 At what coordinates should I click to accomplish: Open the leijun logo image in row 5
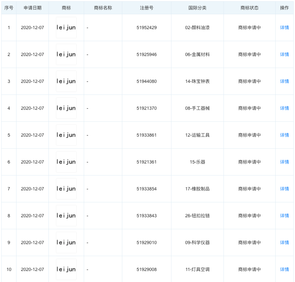click(66, 135)
